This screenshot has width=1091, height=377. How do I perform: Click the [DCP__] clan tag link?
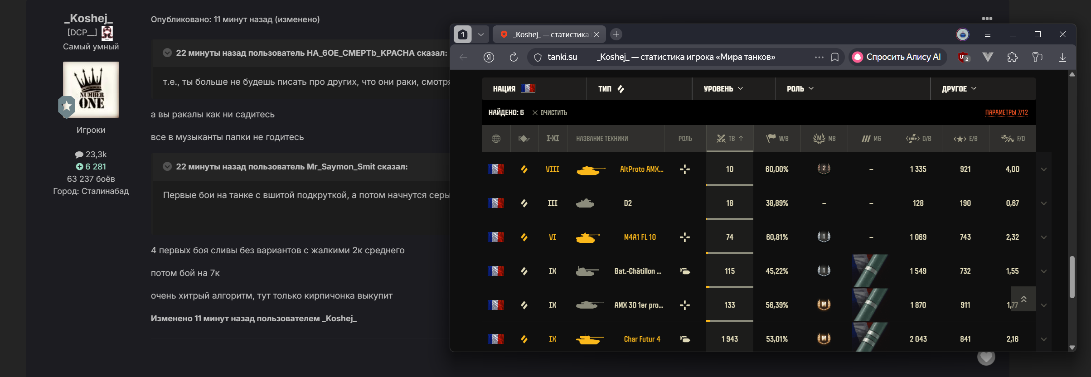82,33
